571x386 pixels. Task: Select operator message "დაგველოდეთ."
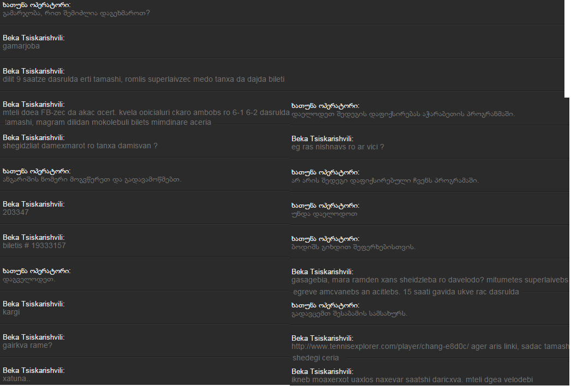[29, 280]
